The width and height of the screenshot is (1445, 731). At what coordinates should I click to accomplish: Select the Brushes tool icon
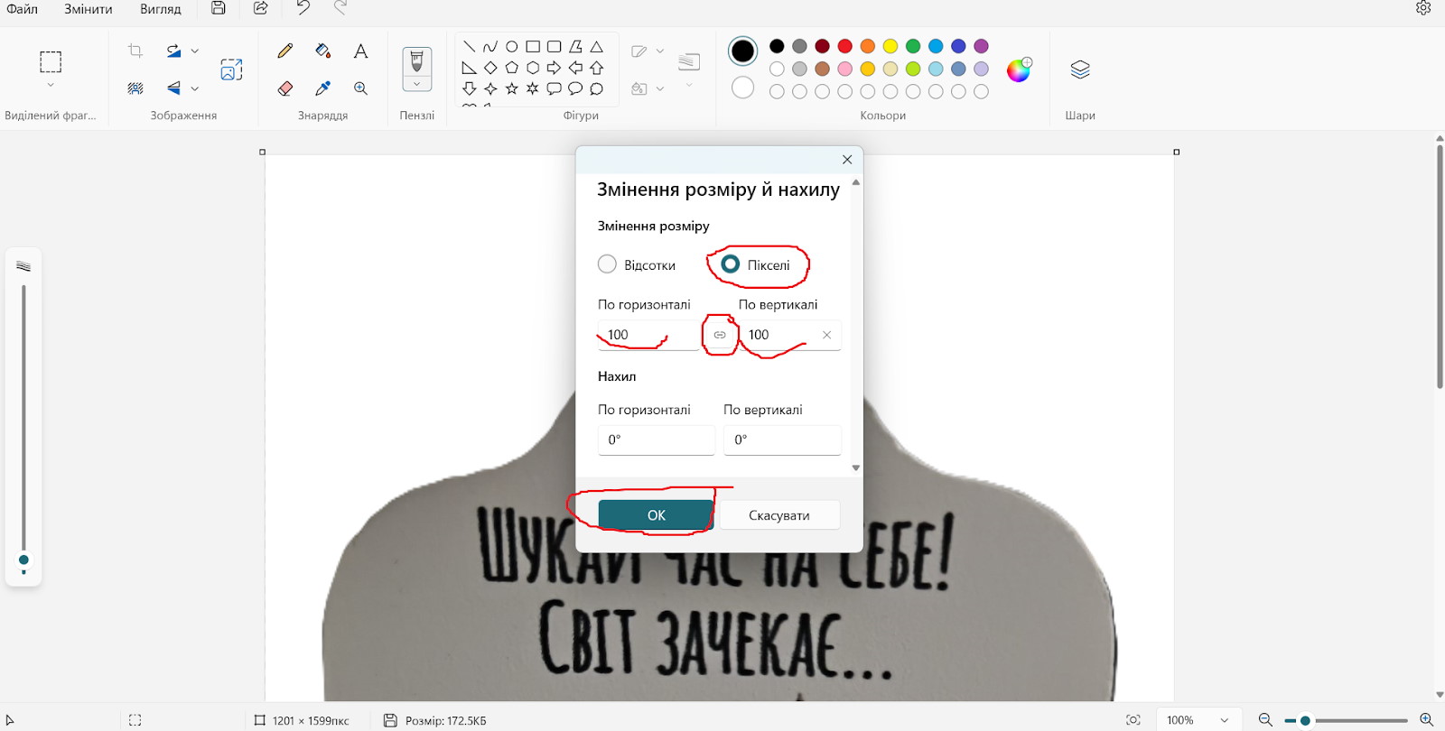[416, 60]
